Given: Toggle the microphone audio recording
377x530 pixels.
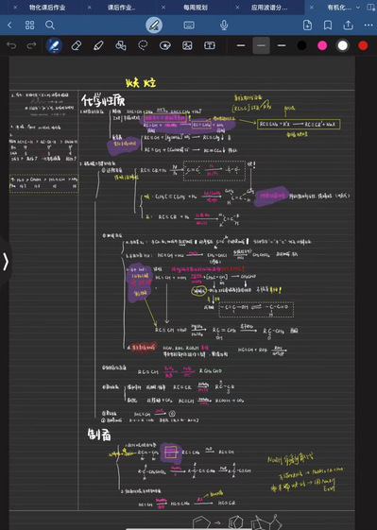Looking at the screenshot, I should 224,25.
